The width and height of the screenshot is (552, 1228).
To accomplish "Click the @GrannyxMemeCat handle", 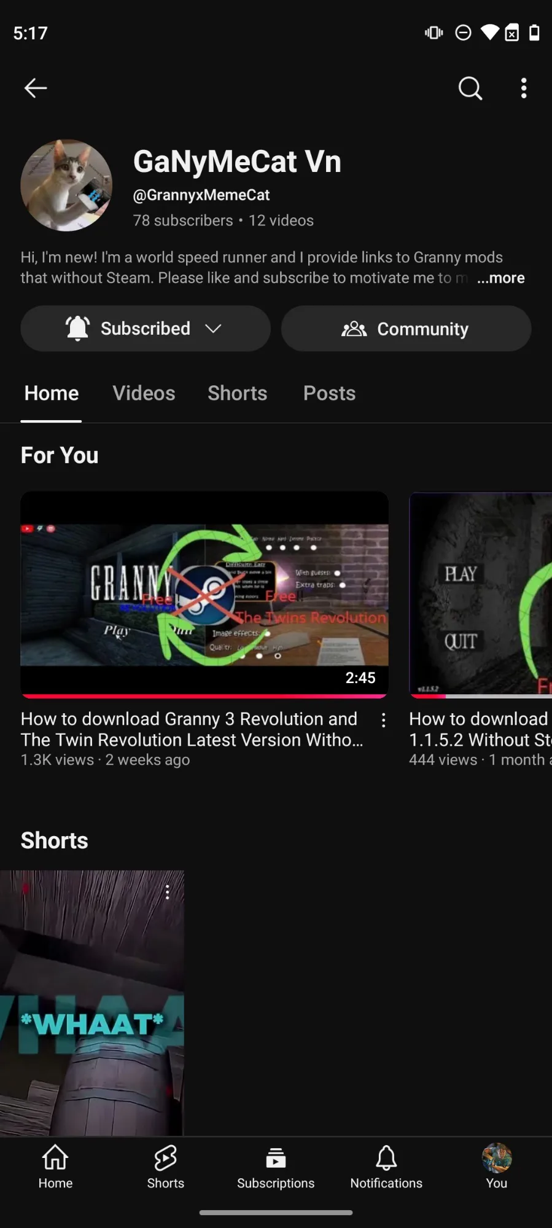I will pyautogui.click(x=201, y=195).
